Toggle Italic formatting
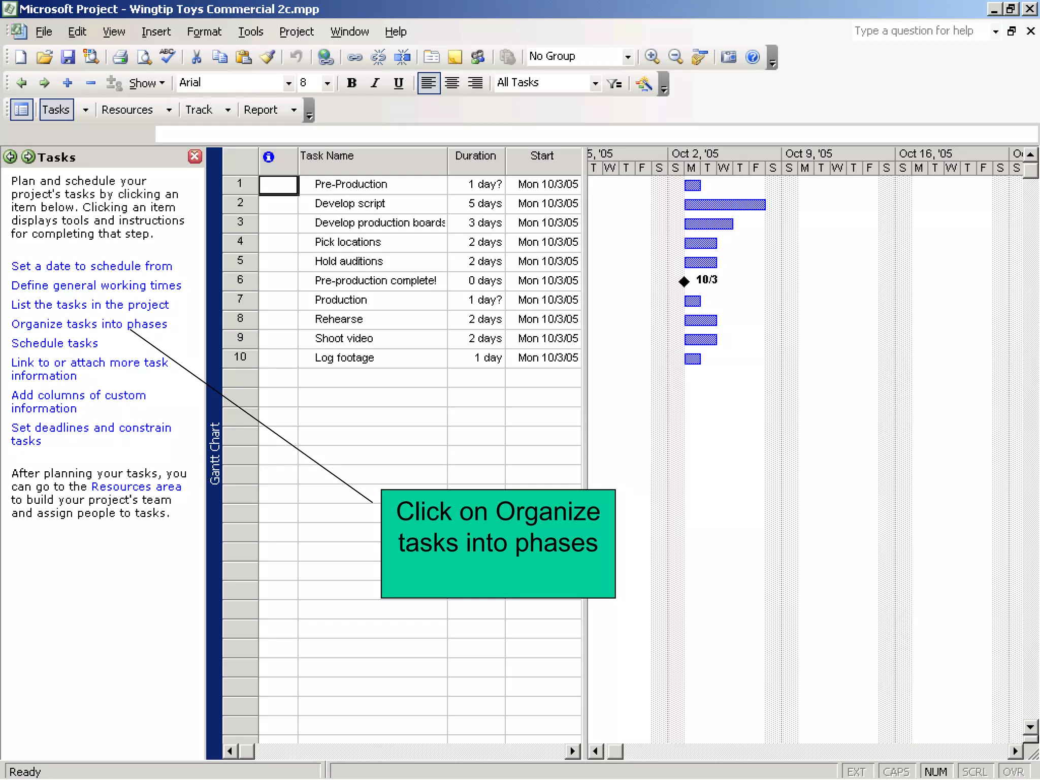Screen dimensions: 1040x780 click(x=375, y=83)
